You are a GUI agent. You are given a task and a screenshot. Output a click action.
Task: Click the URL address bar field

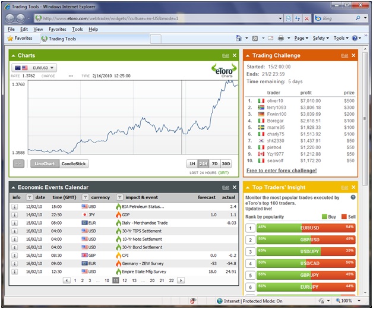[x=158, y=18]
